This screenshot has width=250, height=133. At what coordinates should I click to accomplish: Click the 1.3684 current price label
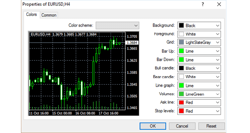coord(132,43)
